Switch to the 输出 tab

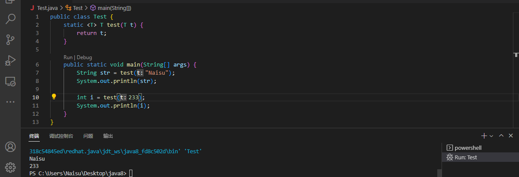click(x=108, y=136)
